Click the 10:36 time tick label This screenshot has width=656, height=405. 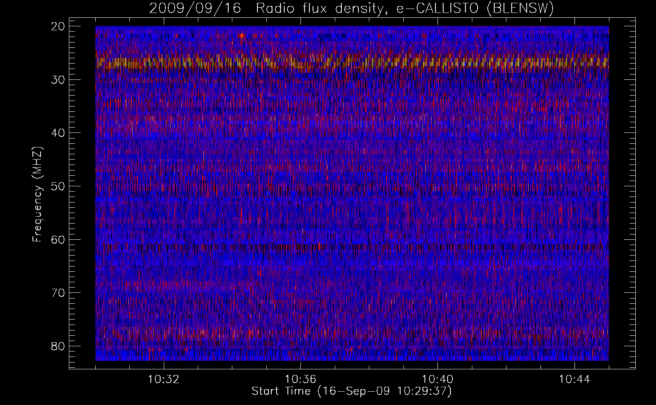click(x=300, y=379)
